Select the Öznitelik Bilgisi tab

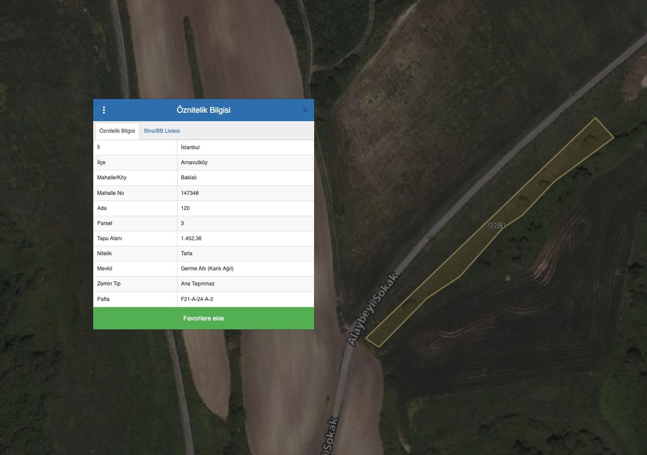tap(117, 131)
